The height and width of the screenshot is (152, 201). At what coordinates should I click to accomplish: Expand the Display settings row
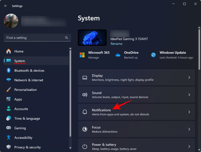coord(136,77)
